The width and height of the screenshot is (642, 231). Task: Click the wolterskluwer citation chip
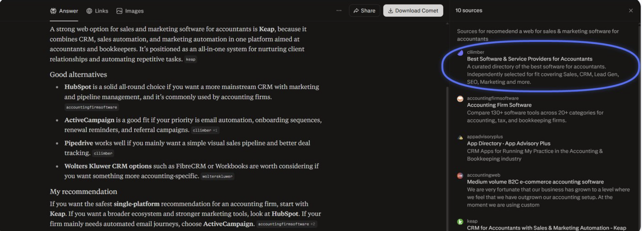point(218,176)
